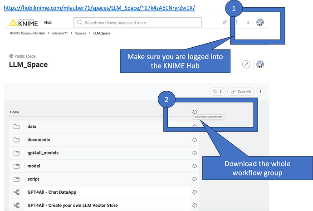Click the data folder icon
Viewport: 313px width, 211px height.
tap(16, 127)
